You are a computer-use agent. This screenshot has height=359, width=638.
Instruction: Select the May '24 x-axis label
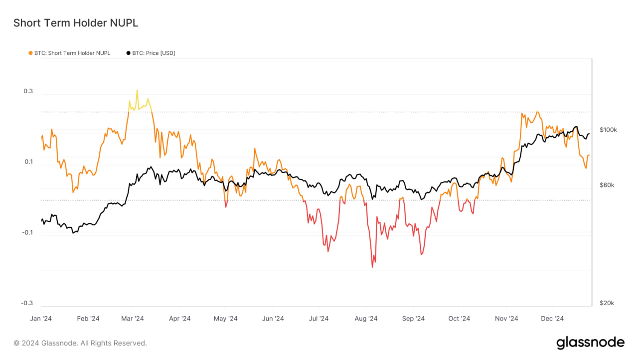(226, 319)
